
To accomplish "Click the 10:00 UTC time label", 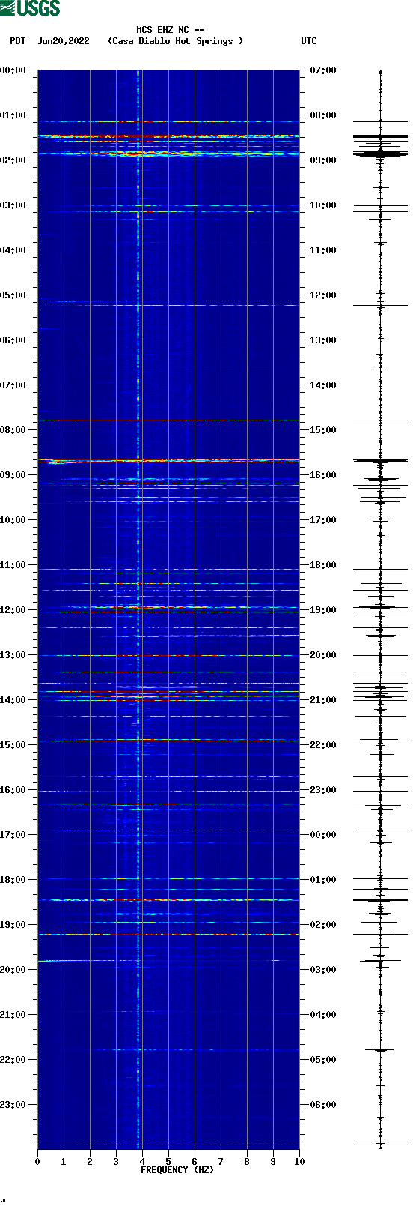I will point(323,205).
